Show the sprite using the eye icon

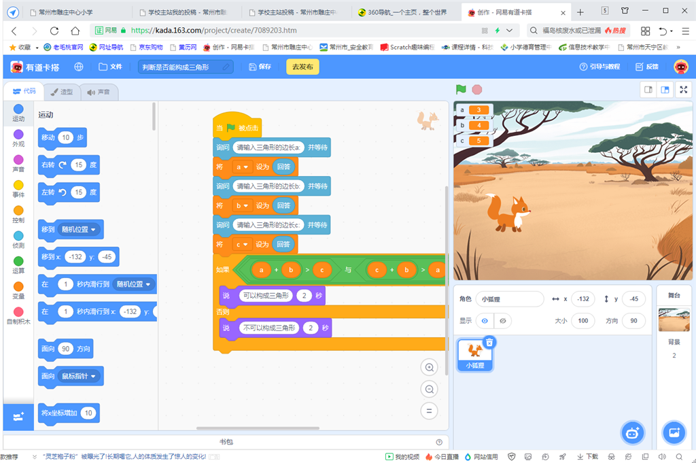(x=485, y=320)
